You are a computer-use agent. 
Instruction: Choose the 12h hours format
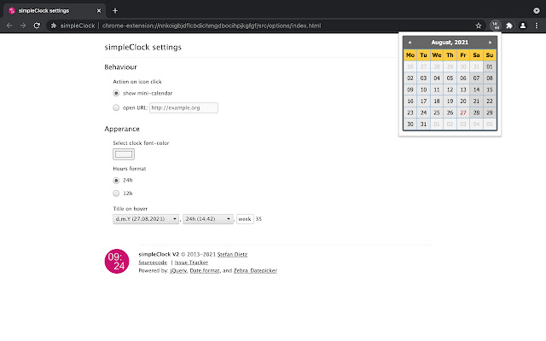pyautogui.click(x=117, y=194)
